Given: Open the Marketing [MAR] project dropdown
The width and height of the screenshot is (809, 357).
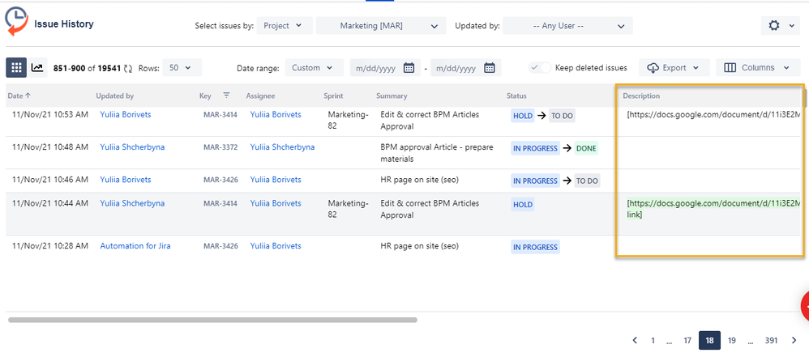Looking at the screenshot, I should point(381,25).
